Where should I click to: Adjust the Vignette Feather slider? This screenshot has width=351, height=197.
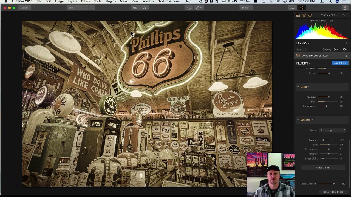click(x=329, y=154)
